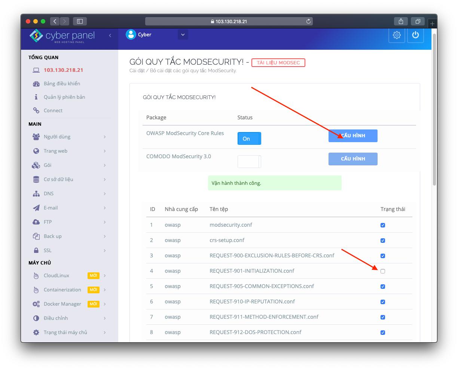Click the Điều chỉnh half-circle icon

(x=36, y=318)
